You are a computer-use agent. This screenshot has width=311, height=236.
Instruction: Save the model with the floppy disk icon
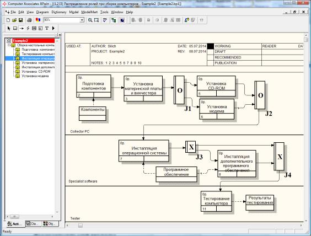[20, 20]
